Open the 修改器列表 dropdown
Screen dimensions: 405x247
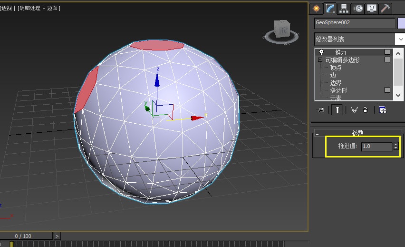[400, 39]
